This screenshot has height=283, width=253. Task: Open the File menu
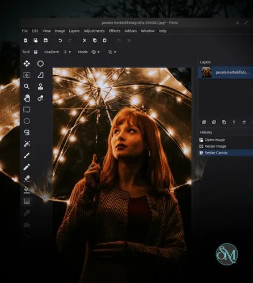click(x=24, y=31)
